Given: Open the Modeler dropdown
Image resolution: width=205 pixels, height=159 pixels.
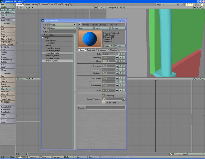Looking at the screenshot, I should [8, 7].
